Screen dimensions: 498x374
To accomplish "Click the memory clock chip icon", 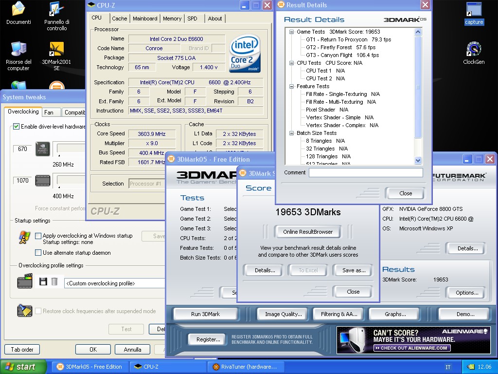I will [43, 181].
